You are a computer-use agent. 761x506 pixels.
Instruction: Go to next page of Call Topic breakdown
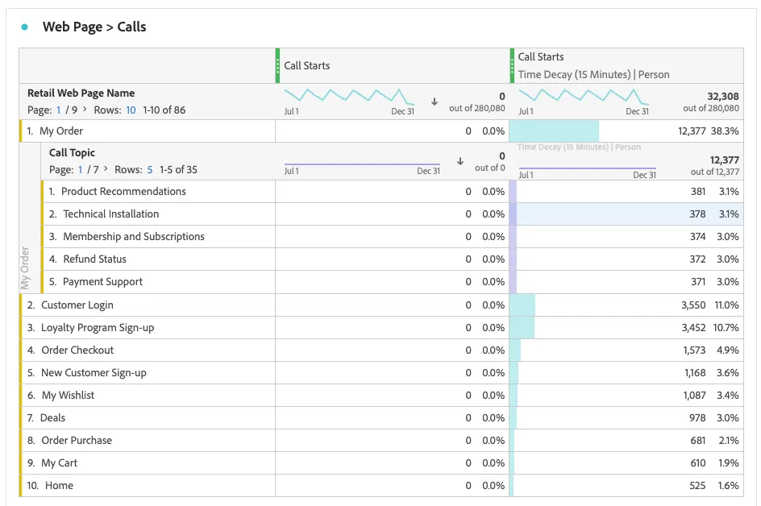106,169
